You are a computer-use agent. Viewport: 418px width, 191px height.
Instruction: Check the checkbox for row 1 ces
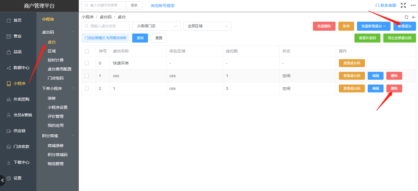(87, 76)
